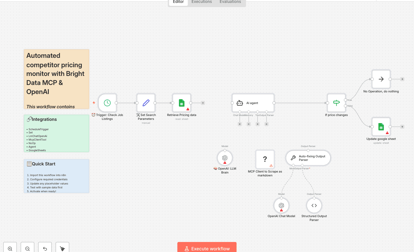Screen dimensions: 414x252
Task: Open the Set Search Parameters node
Action: tap(146, 102)
